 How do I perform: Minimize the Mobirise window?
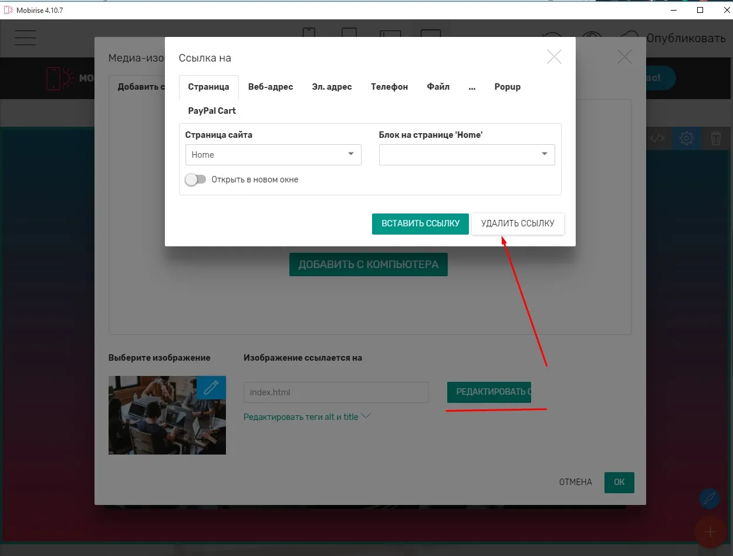673,10
